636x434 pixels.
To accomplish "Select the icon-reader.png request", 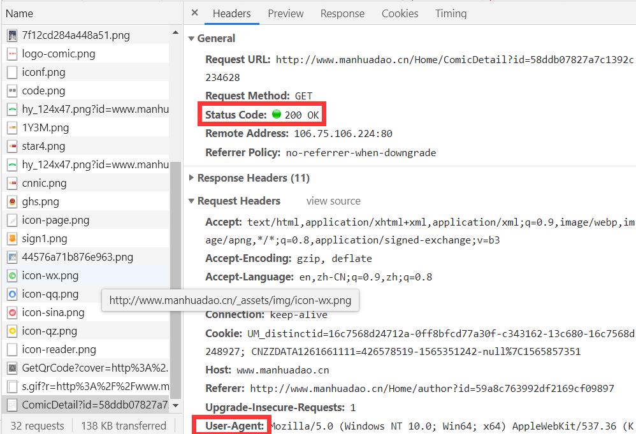I will pos(85,350).
